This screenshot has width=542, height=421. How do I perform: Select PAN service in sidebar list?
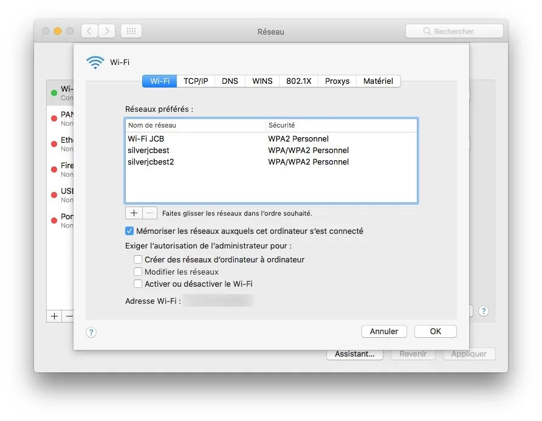pyautogui.click(x=61, y=118)
